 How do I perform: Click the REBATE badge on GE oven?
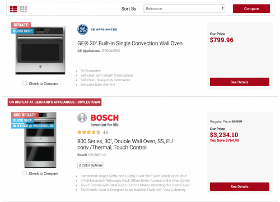click(x=21, y=25)
